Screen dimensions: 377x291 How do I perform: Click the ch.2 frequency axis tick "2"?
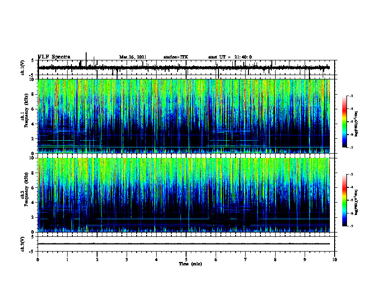pyautogui.click(x=33, y=217)
